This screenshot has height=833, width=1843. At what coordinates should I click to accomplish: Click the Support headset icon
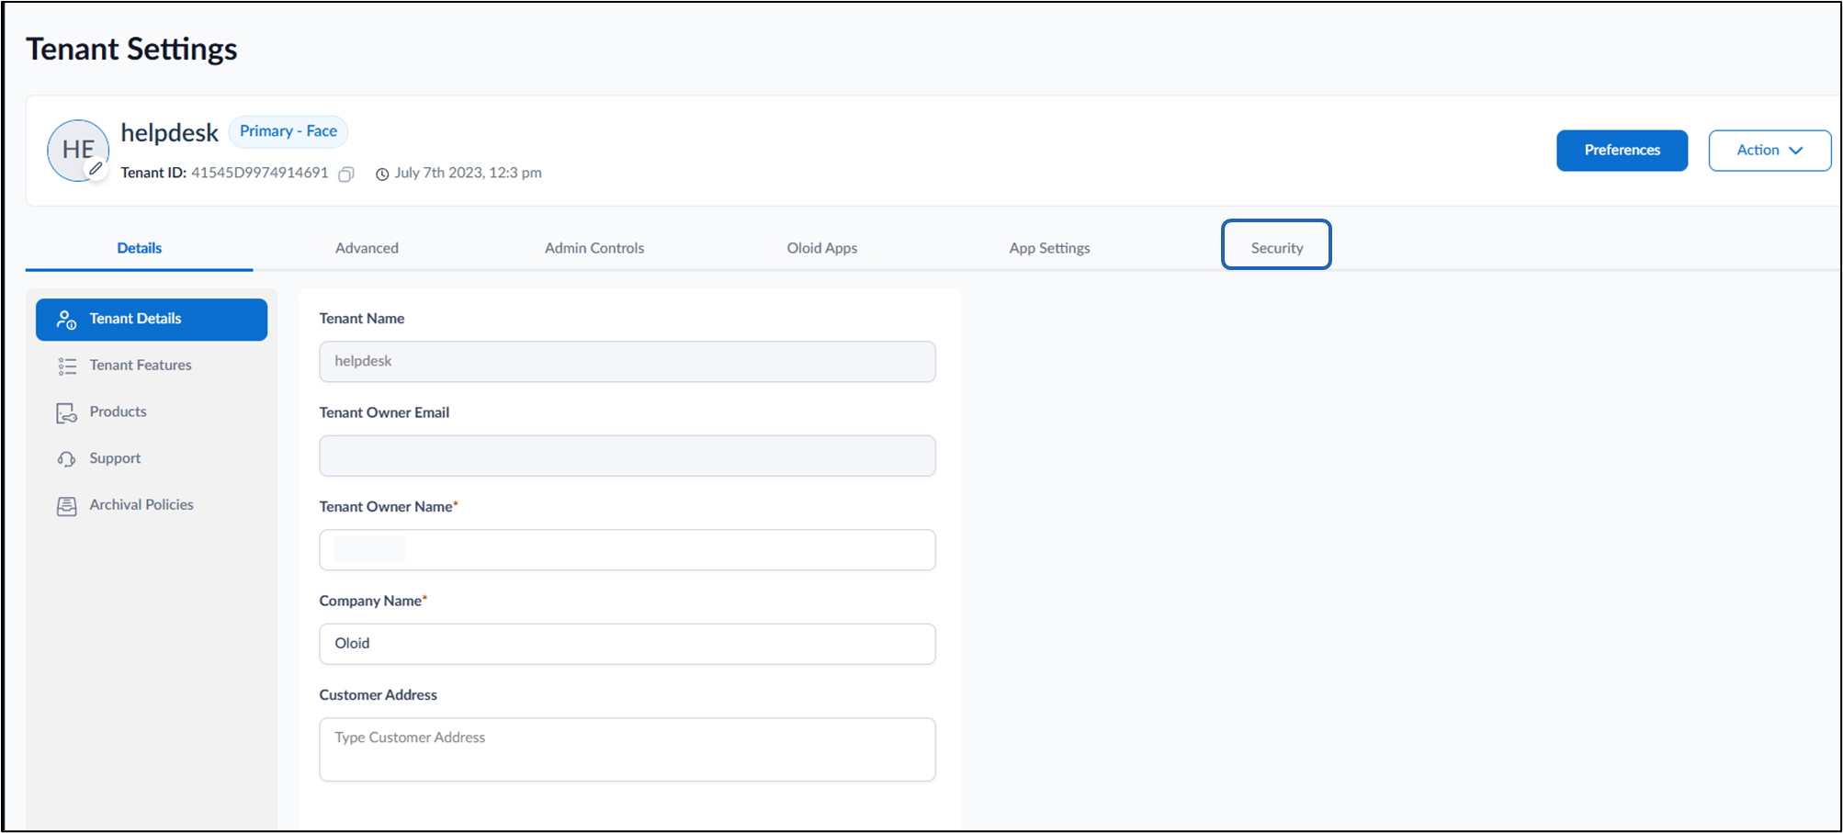click(x=67, y=459)
